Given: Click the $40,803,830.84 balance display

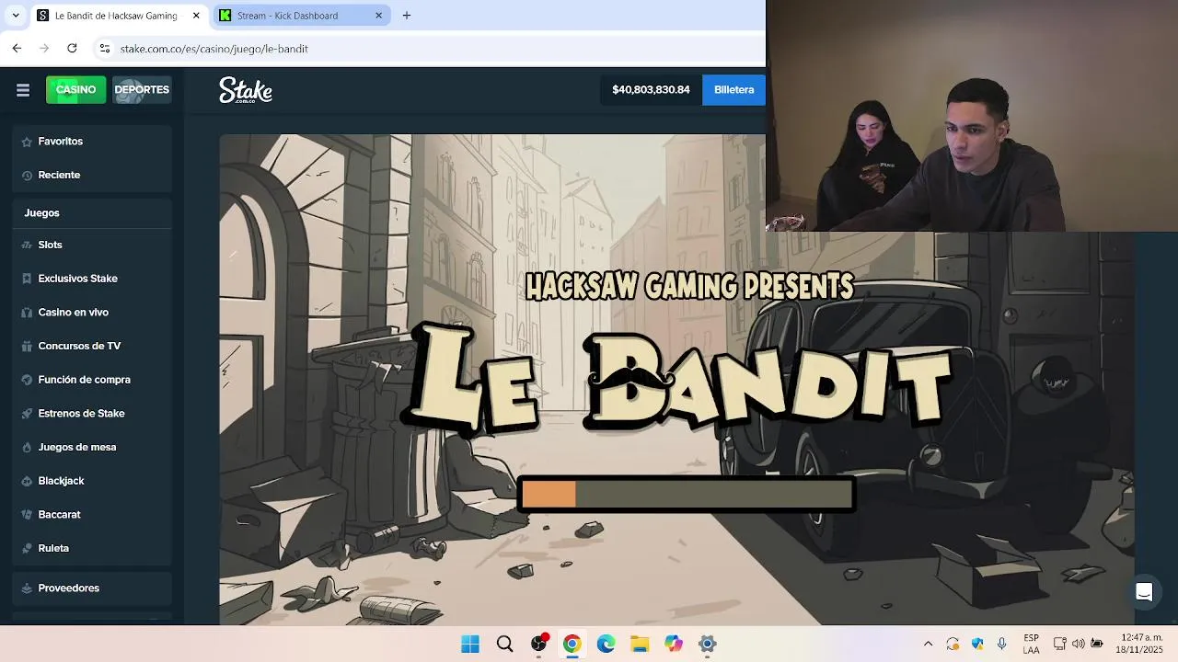Looking at the screenshot, I should (651, 90).
